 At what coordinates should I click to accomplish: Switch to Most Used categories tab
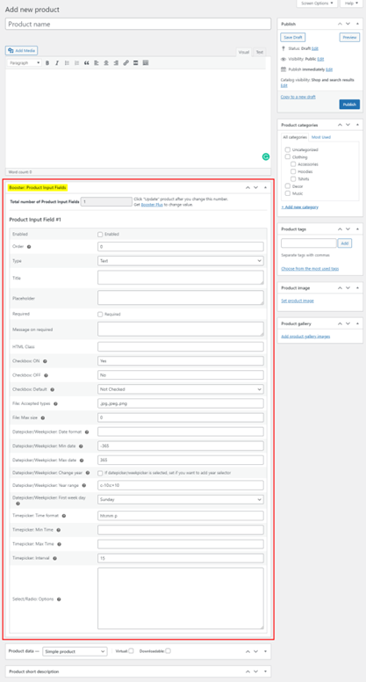[321, 137]
